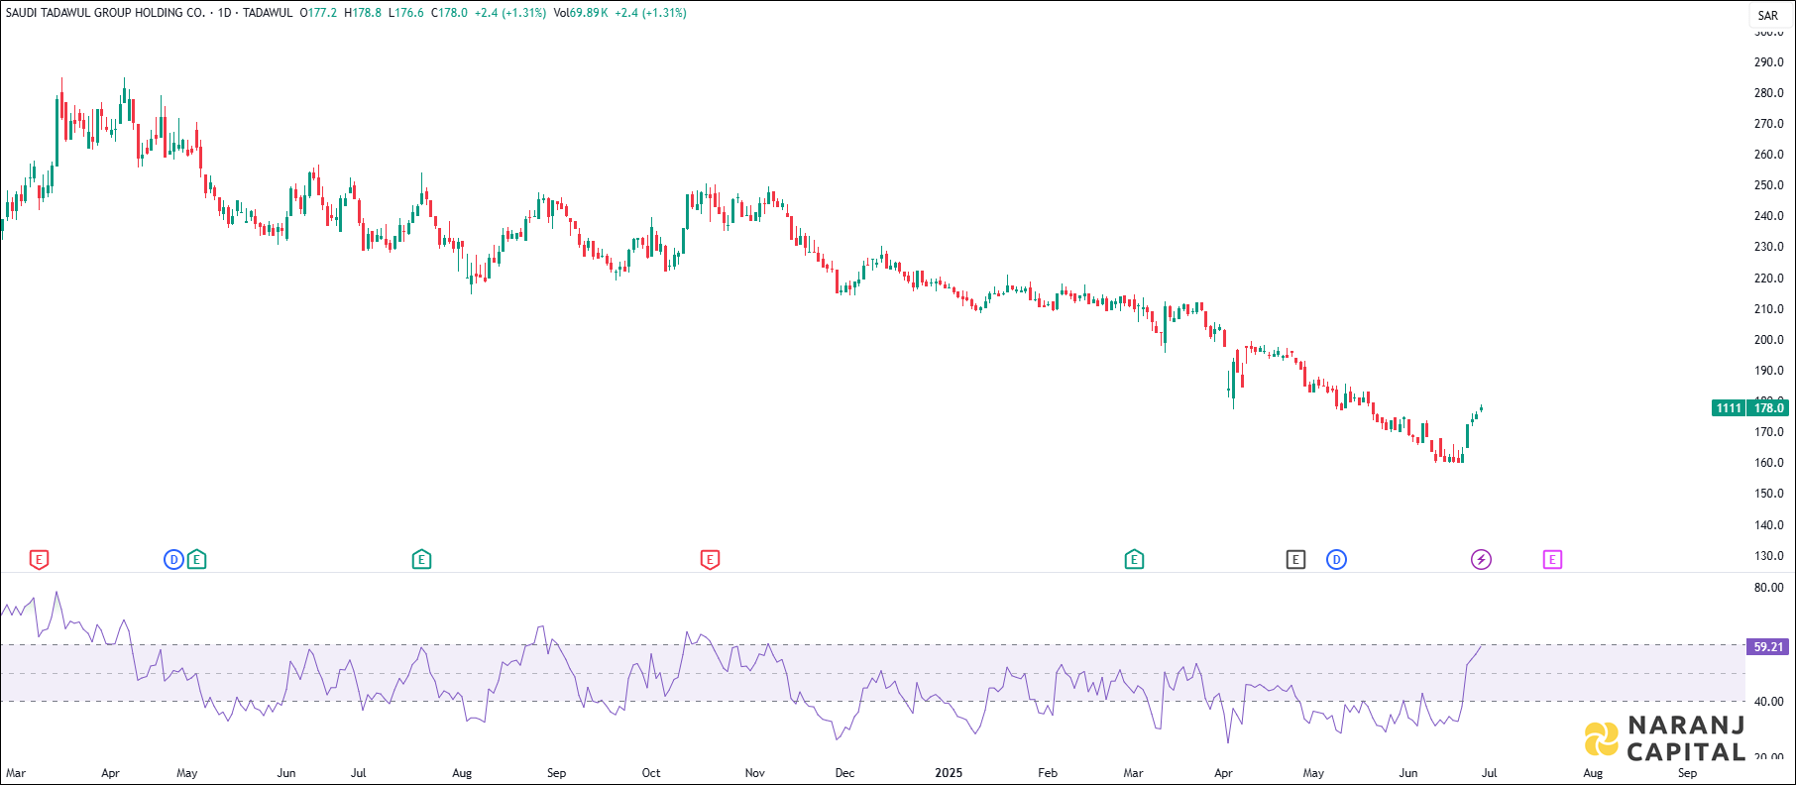Click the high value H178.8
Viewport: 1796px width, 785px height.
pos(363,13)
